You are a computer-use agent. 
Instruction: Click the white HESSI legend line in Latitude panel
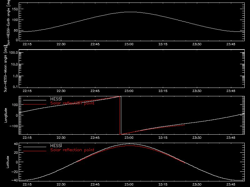(x=35, y=147)
